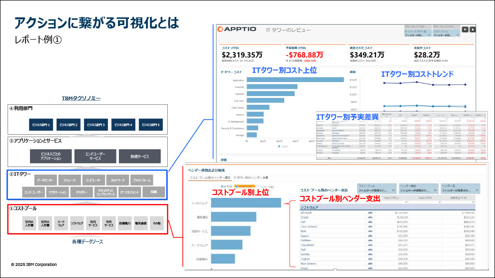Select the データセンター box in IT tower layer
Viewport: 495px width, 278px height.
pyautogui.click(x=45, y=181)
